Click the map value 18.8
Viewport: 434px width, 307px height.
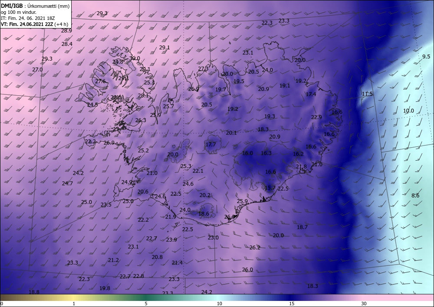[34, 292]
